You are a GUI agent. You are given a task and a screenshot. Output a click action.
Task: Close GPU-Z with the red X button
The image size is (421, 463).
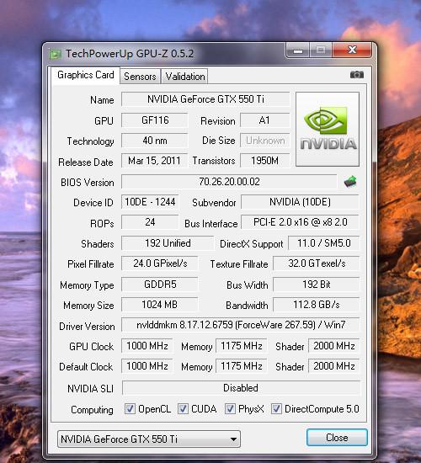(352, 50)
